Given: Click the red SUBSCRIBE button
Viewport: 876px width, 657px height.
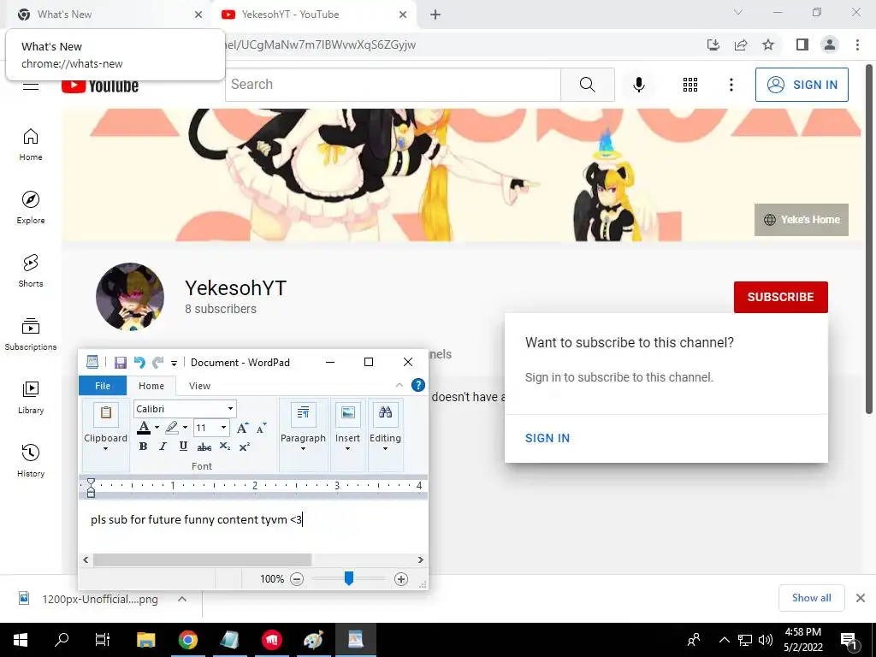Looking at the screenshot, I should (780, 297).
